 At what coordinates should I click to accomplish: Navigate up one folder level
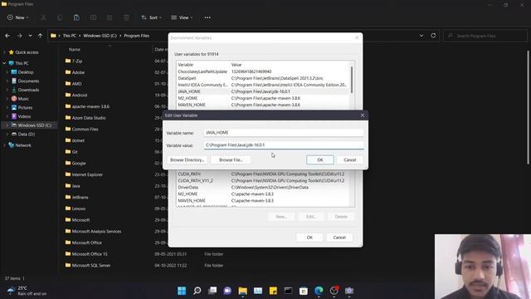pyautogui.click(x=41, y=36)
